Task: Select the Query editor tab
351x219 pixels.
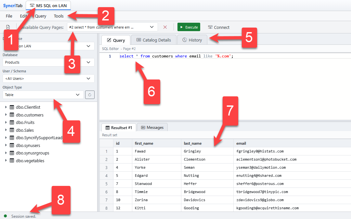Action: pos(116,40)
